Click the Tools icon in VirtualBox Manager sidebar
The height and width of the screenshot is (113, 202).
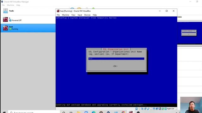click(5, 11)
